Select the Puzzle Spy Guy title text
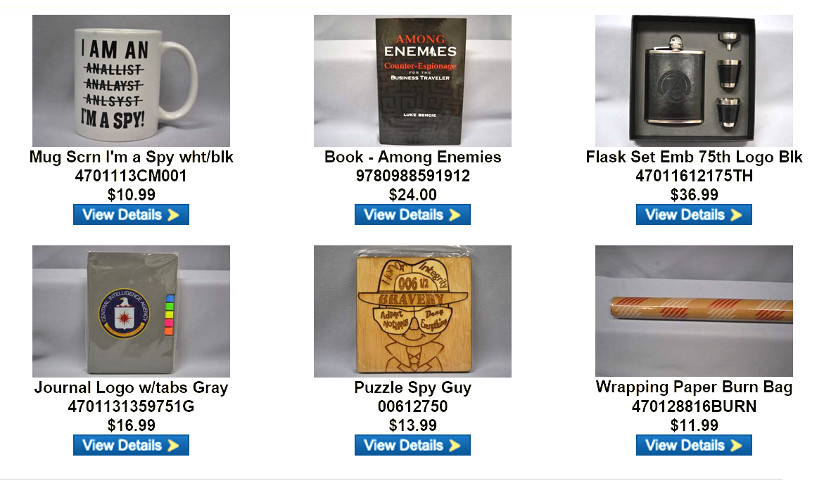This screenshot has width=824, height=483. (x=412, y=387)
